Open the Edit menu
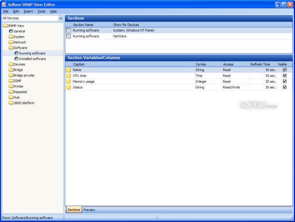Screen dimensions: 295x222 16,11
